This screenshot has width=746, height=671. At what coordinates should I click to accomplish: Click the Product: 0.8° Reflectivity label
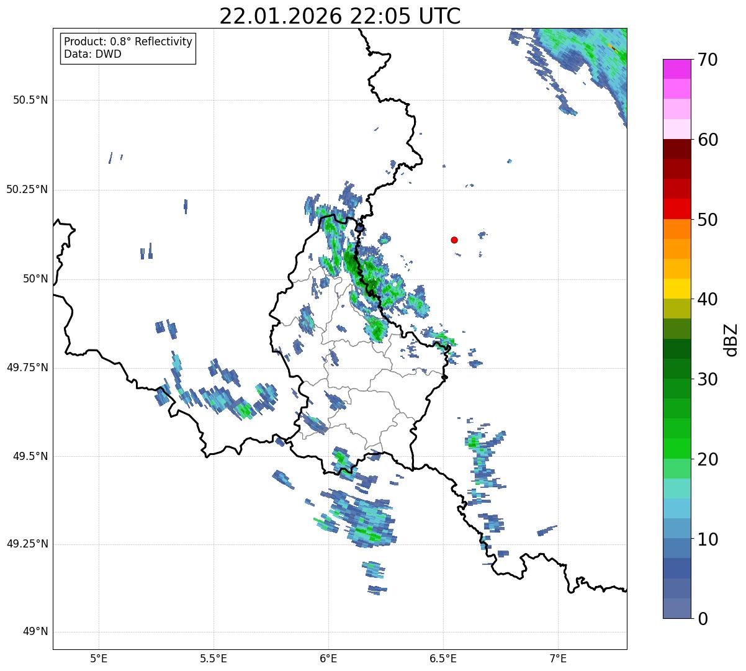click(x=128, y=42)
